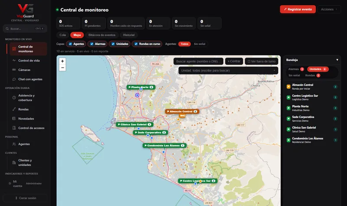Click the purple-ringed agent dot on the map
The width and height of the screenshot is (347, 206).
point(137,95)
